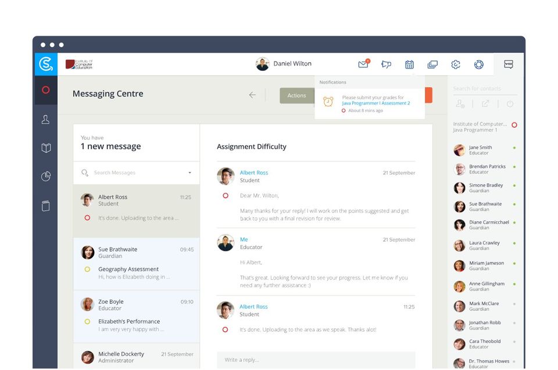Click the Me sender link in thread
This screenshot has height=370, width=558.
[x=244, y=239]
